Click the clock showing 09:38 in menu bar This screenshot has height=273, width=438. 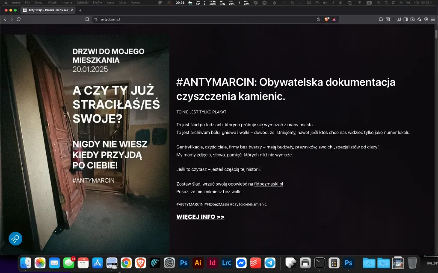click(x=427, y=3)
